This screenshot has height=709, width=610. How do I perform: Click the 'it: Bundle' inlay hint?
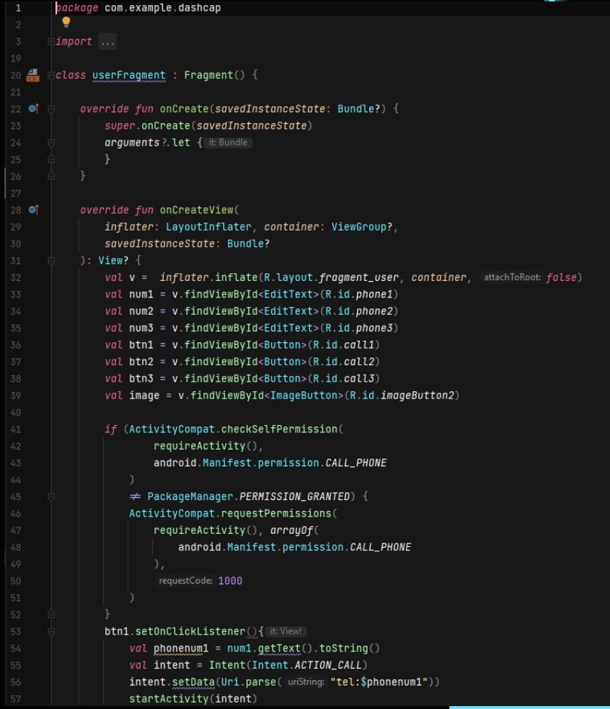coord(227,143)
